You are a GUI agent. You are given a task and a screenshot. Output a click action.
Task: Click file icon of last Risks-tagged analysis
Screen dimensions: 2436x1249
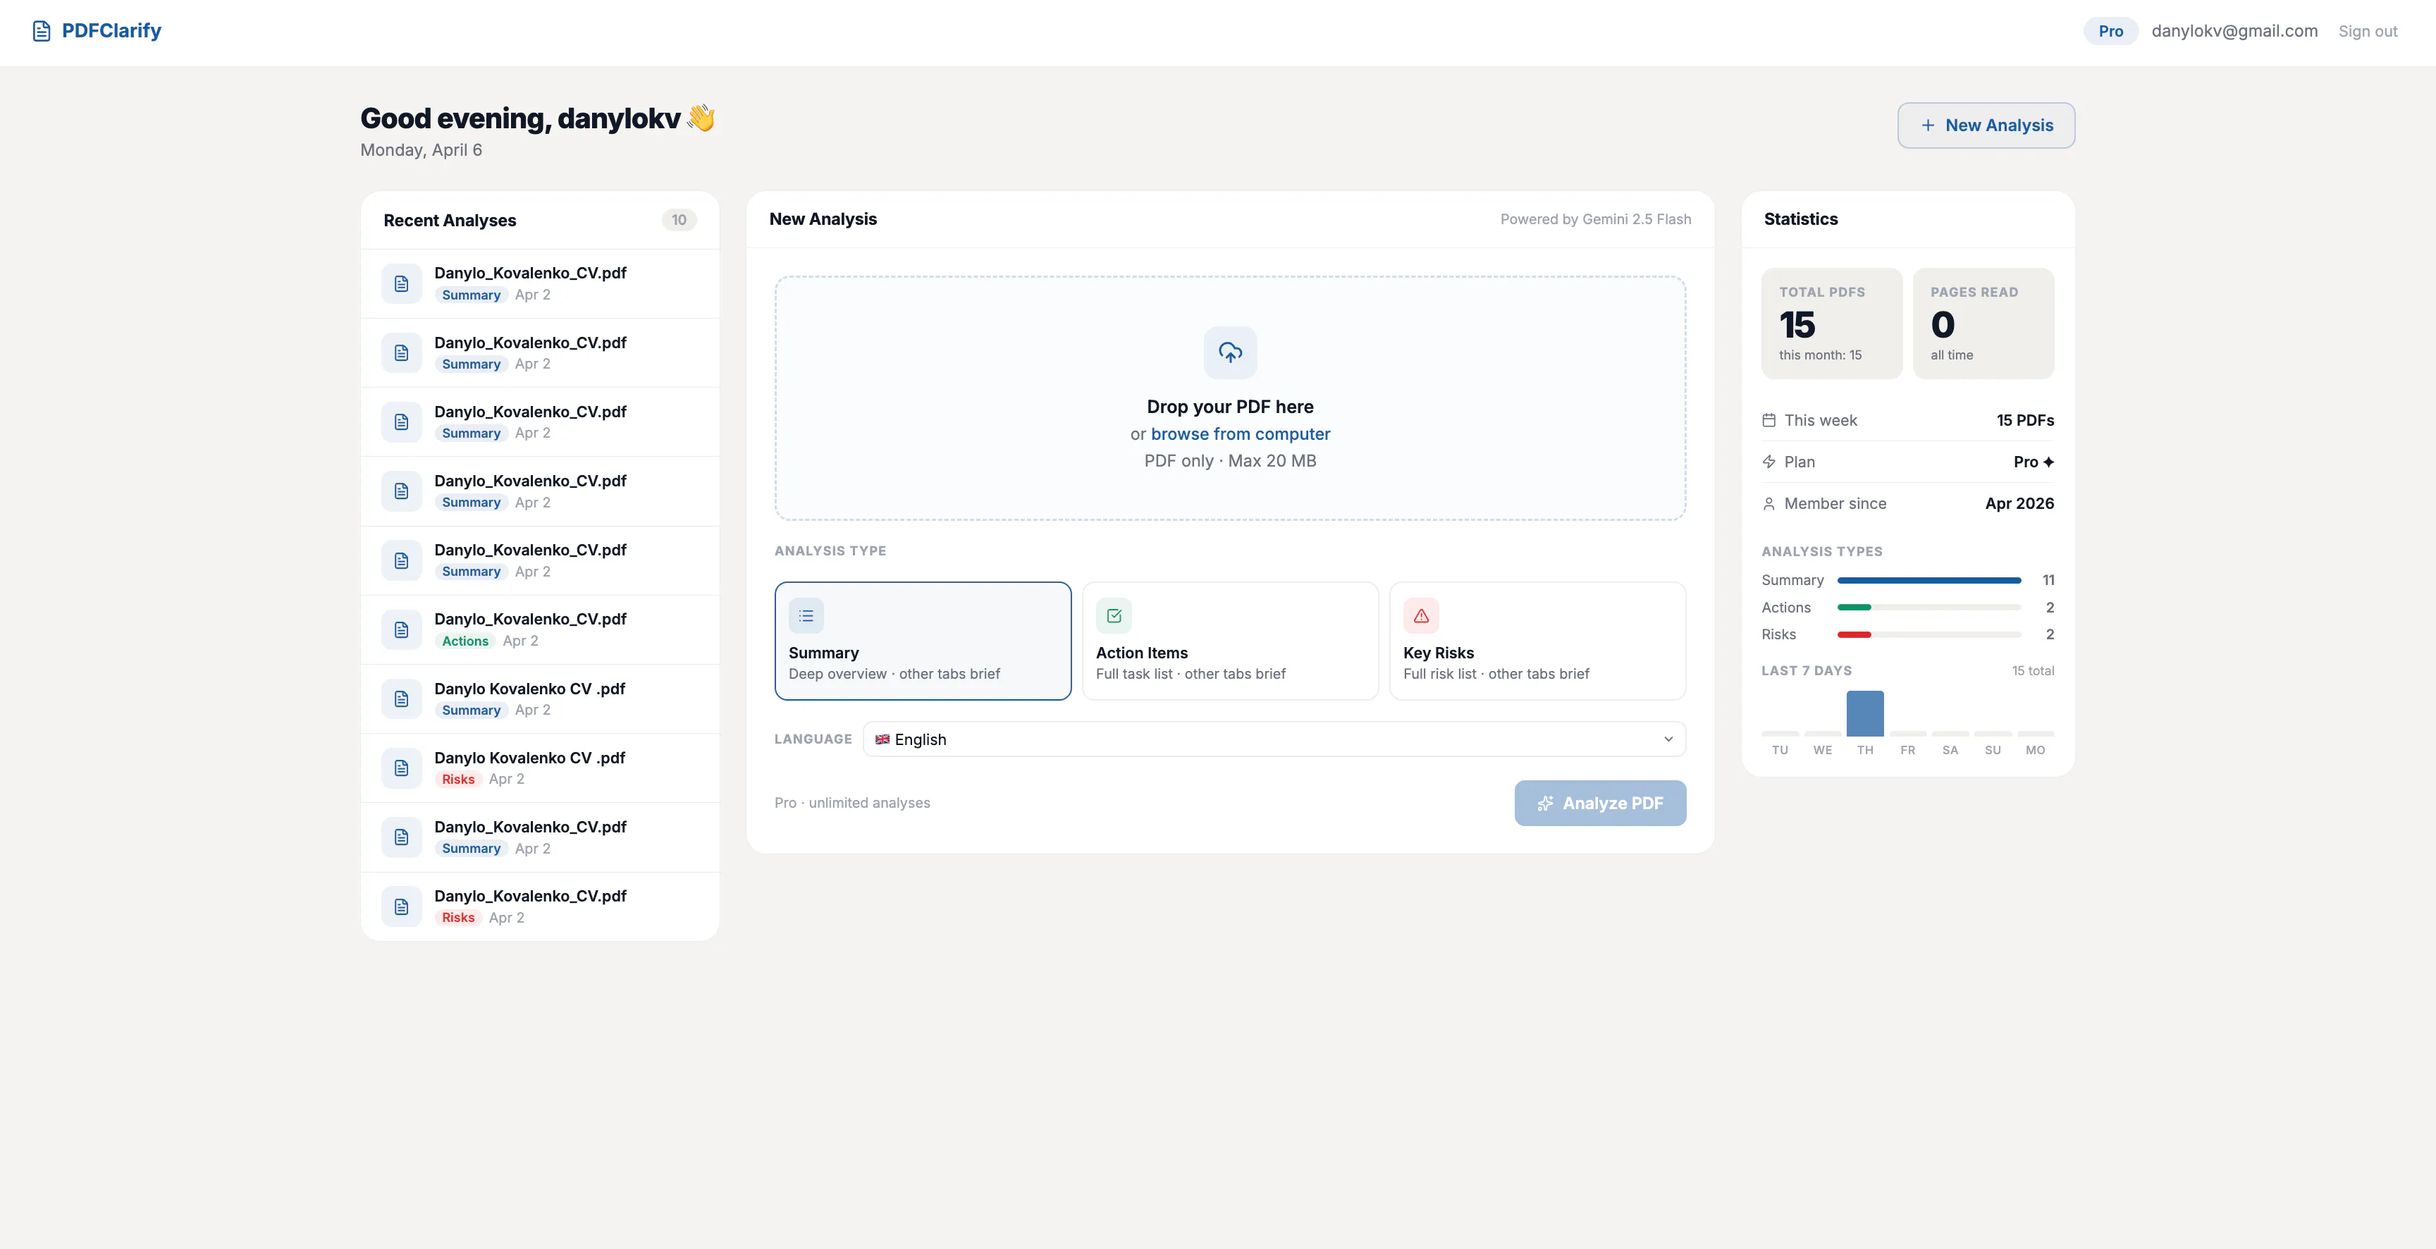(401, 906)
